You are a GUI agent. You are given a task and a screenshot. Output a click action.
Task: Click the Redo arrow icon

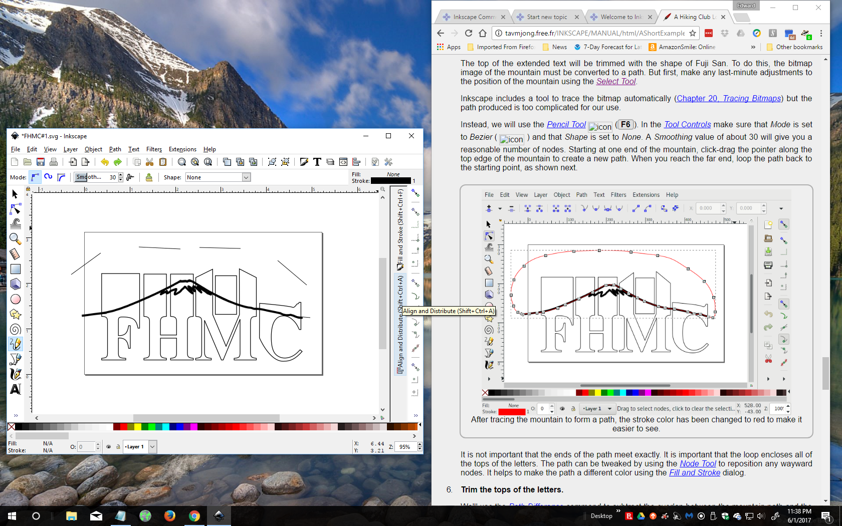117,162
